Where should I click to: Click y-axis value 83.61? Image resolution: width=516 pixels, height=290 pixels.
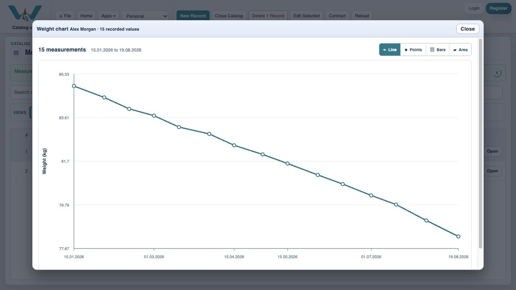64,118
